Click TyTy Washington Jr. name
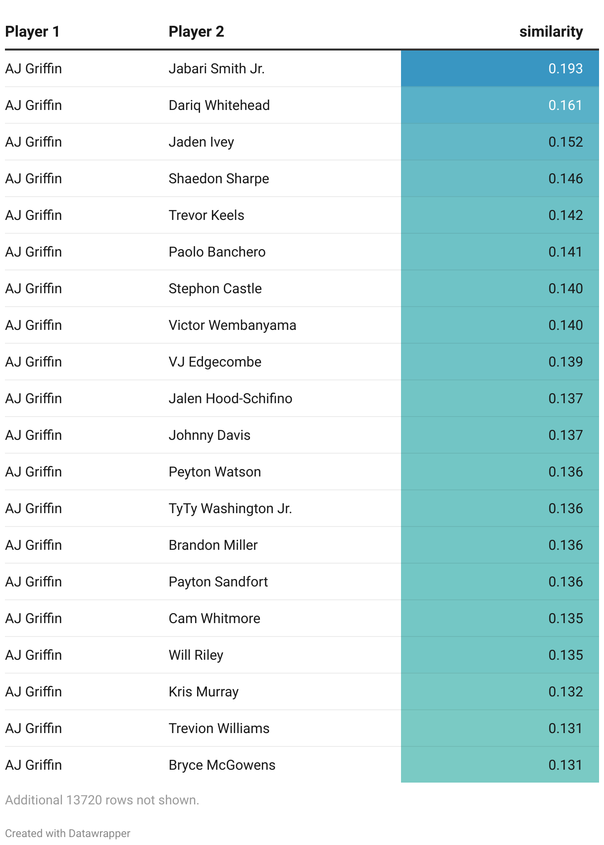 [230, 508]
